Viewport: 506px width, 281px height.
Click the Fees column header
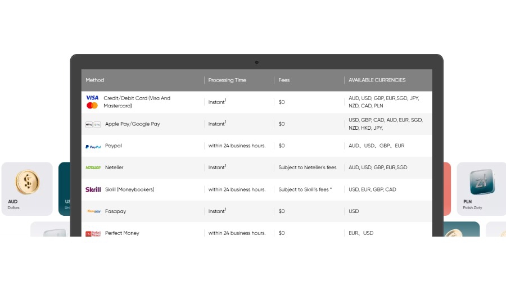pyautogui.click(x=284, y=80)
